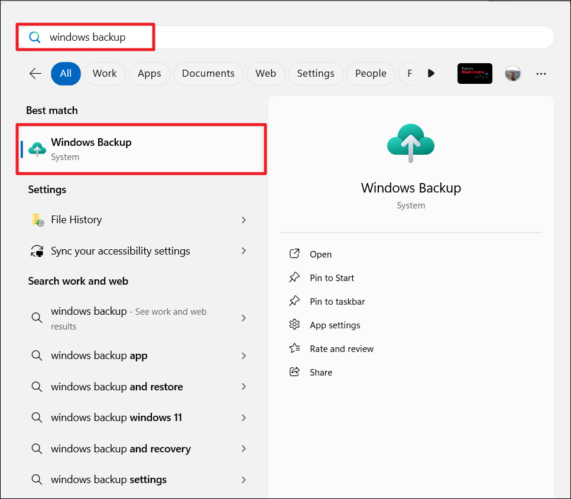Switch to the Apps filter tab

point(149,73)
